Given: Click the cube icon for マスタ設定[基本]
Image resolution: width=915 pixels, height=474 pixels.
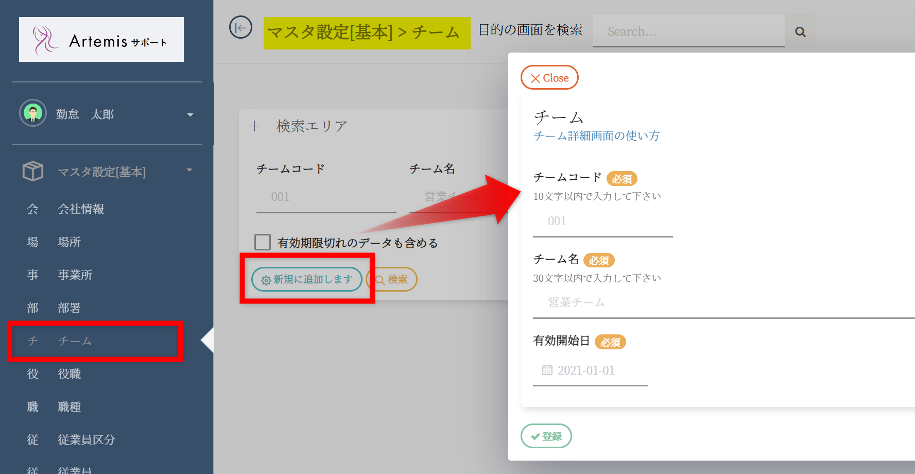Looking at the screenshot, I should [33, 171].
